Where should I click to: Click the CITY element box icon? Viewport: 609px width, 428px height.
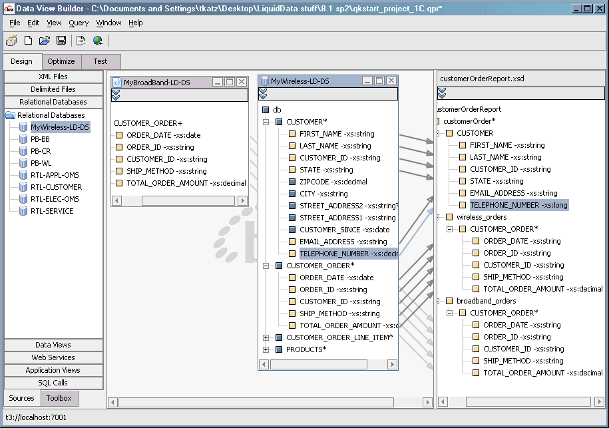coord(292,194)
